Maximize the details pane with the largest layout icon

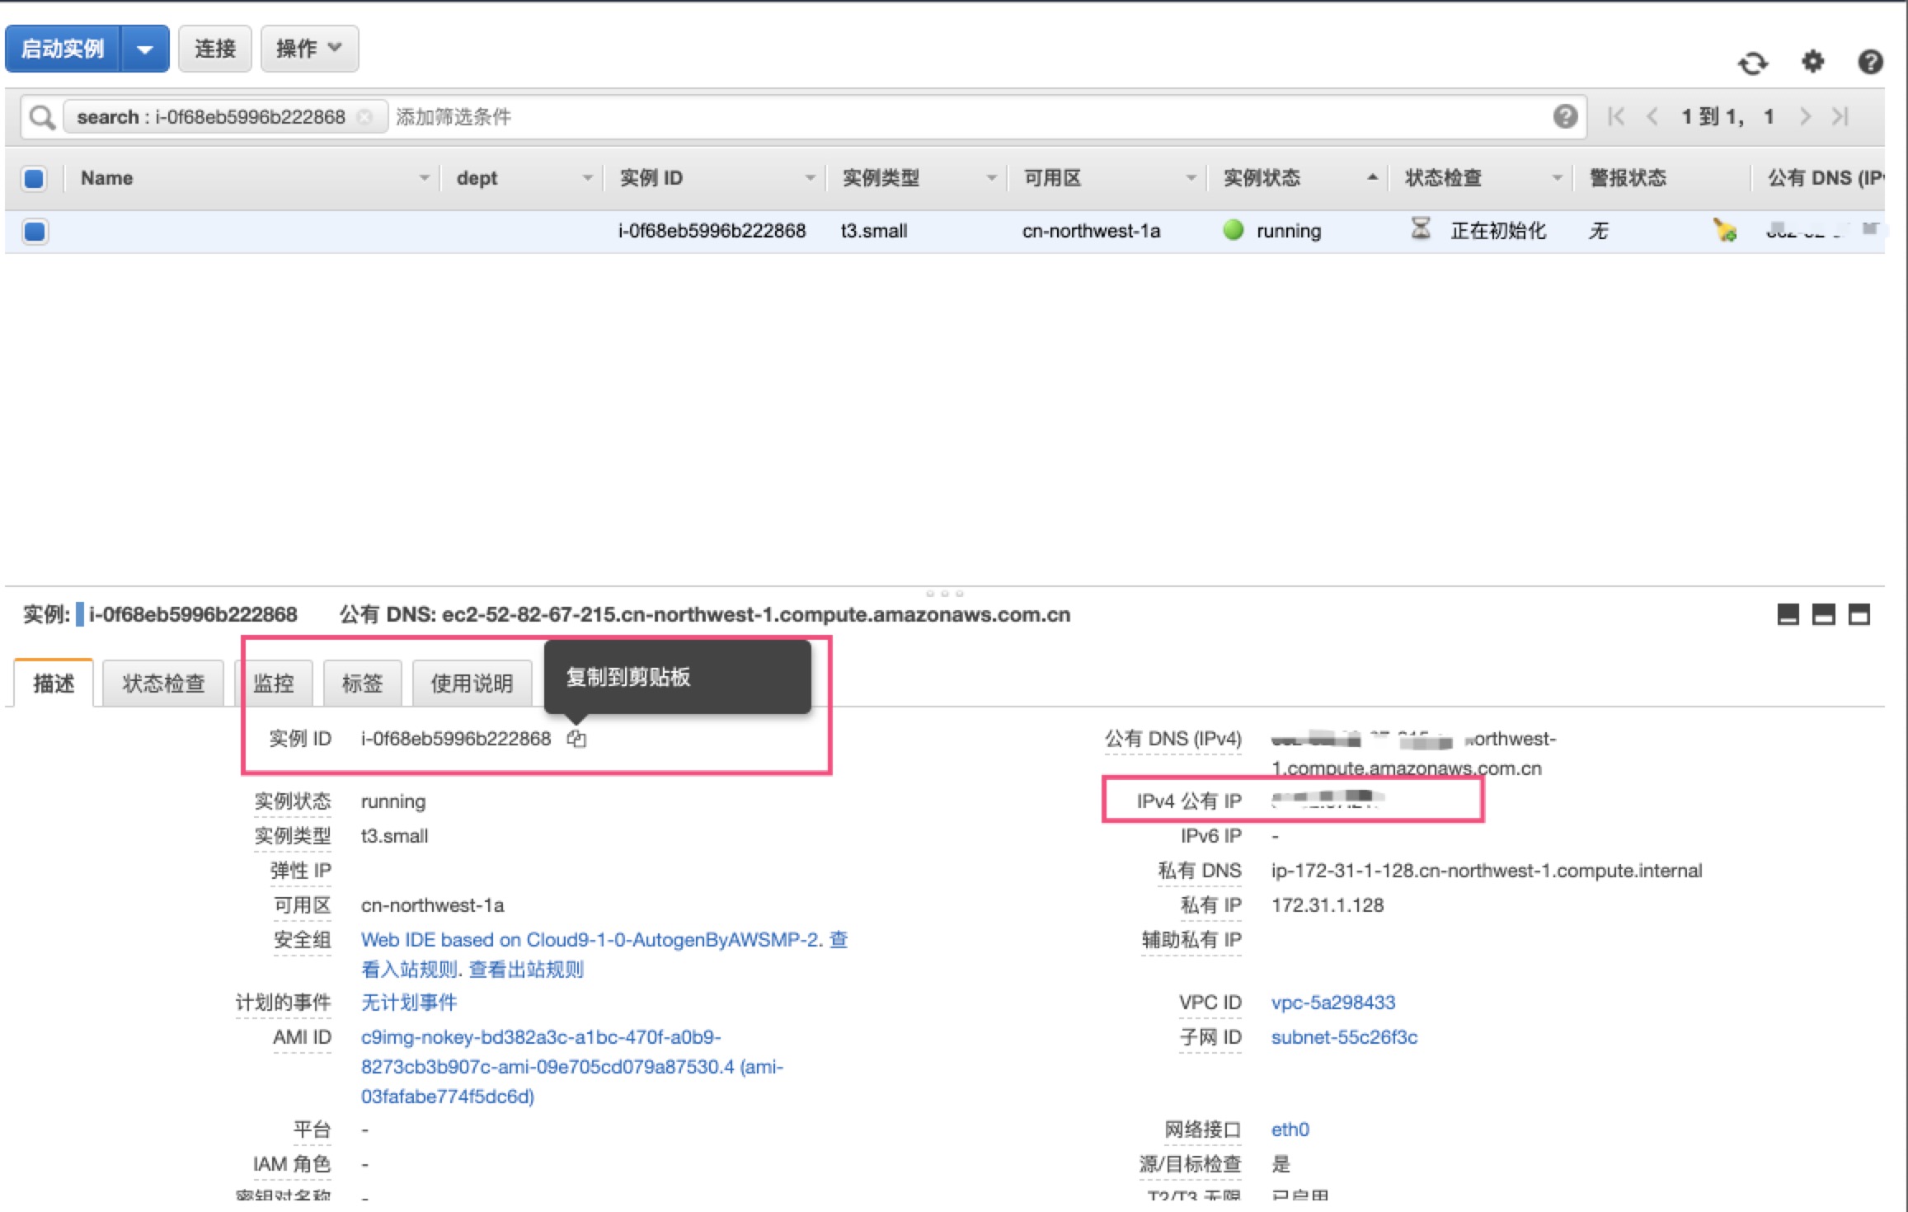[x=1859, y=614]
